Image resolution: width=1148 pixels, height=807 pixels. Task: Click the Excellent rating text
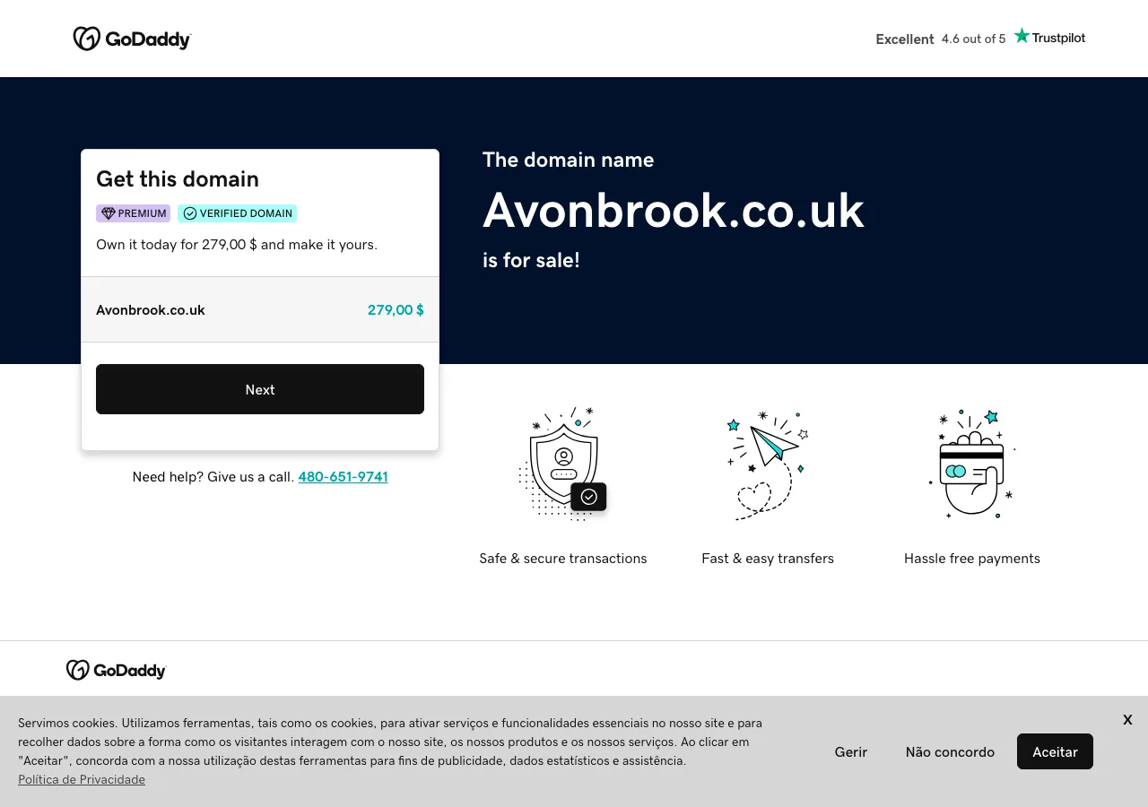(x=905, y=39)
